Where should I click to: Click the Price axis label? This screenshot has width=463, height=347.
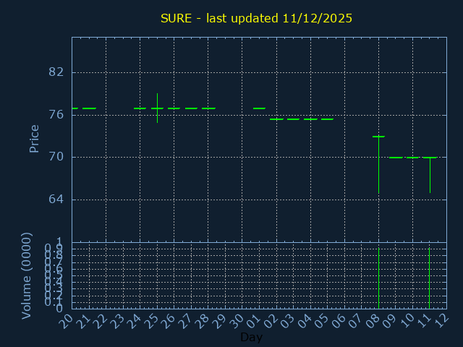point(34,138)
